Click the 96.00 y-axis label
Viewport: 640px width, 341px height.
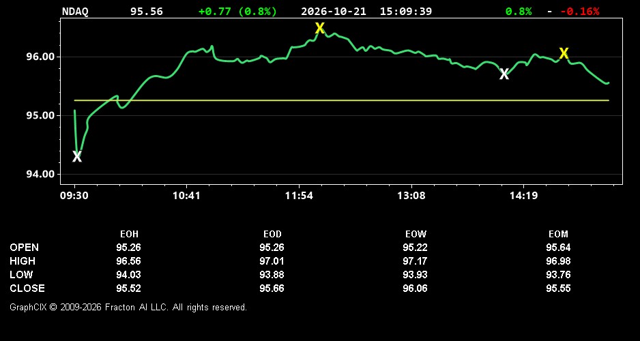pyautogui.click(x=40, y=57)
